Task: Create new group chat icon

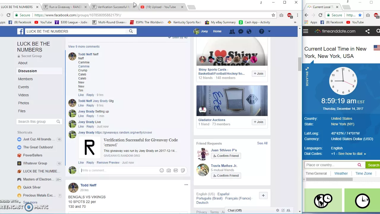Action: click(288, 210)
